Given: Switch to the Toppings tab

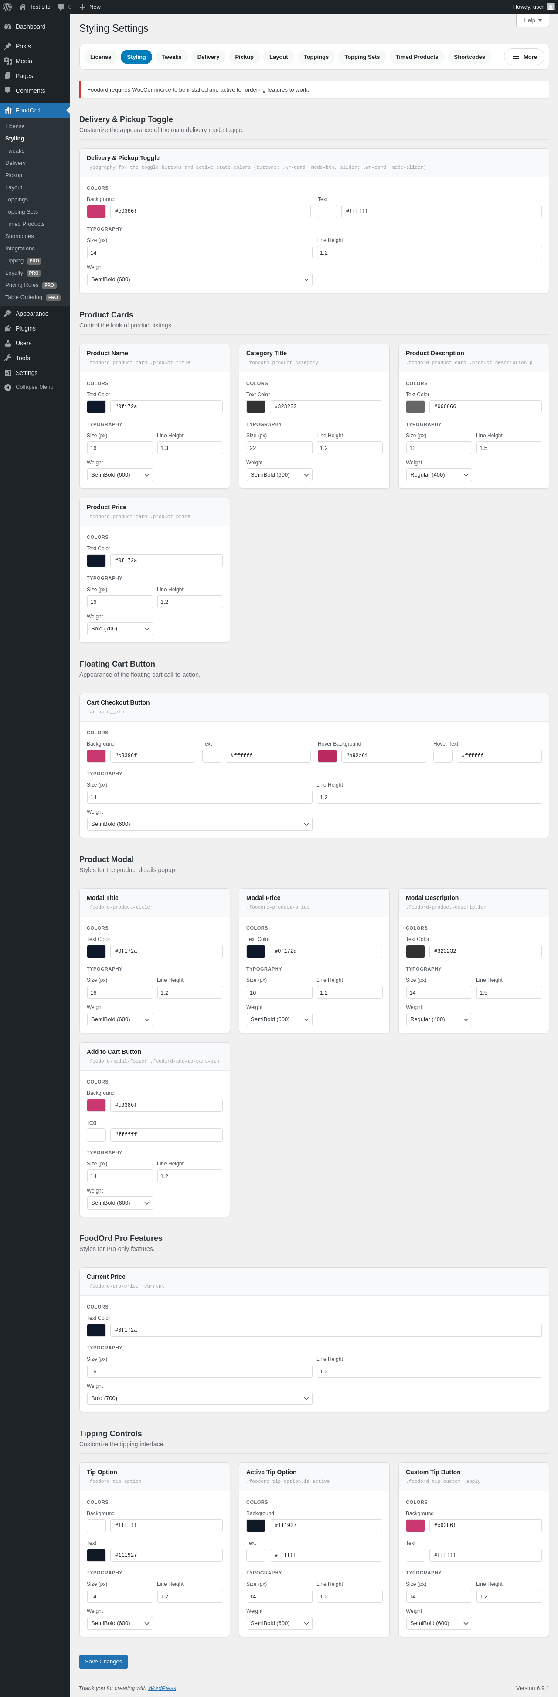Looking at the screenshot, I should [316, 57].
